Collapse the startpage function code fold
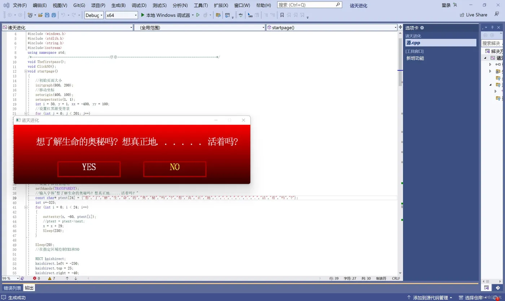 (x=26, y=71)
